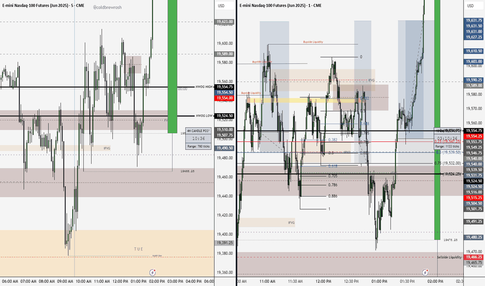Image resolution: width=485 pixels, height=286 pixels.
Task: Click the 19,480.25 price label
Action: pos(474,238)
